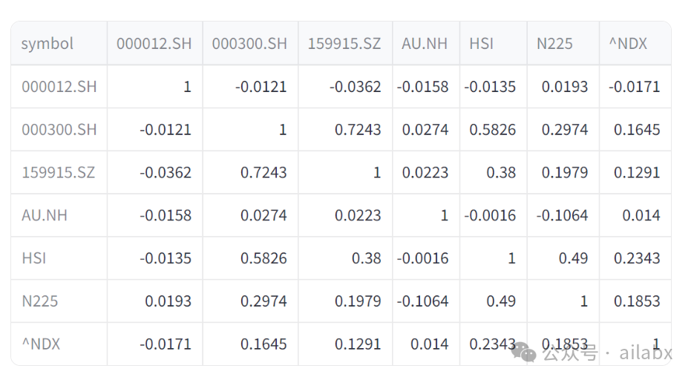This screenshot has width=694, height=380.
Task: Select value 1 in row 000012.SH
Action: tap(187, 87)
